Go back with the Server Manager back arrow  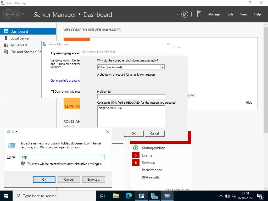tap(8, 14)
